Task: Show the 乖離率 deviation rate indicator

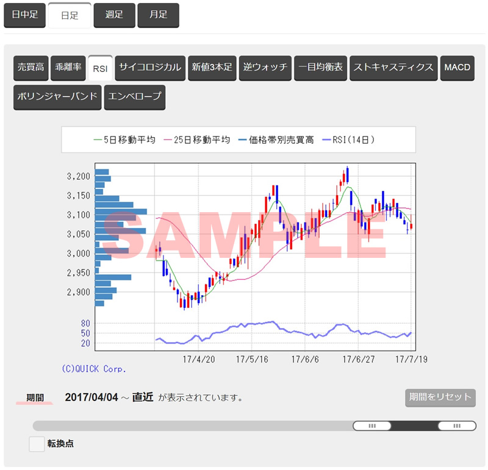Action: click(68, 68)
